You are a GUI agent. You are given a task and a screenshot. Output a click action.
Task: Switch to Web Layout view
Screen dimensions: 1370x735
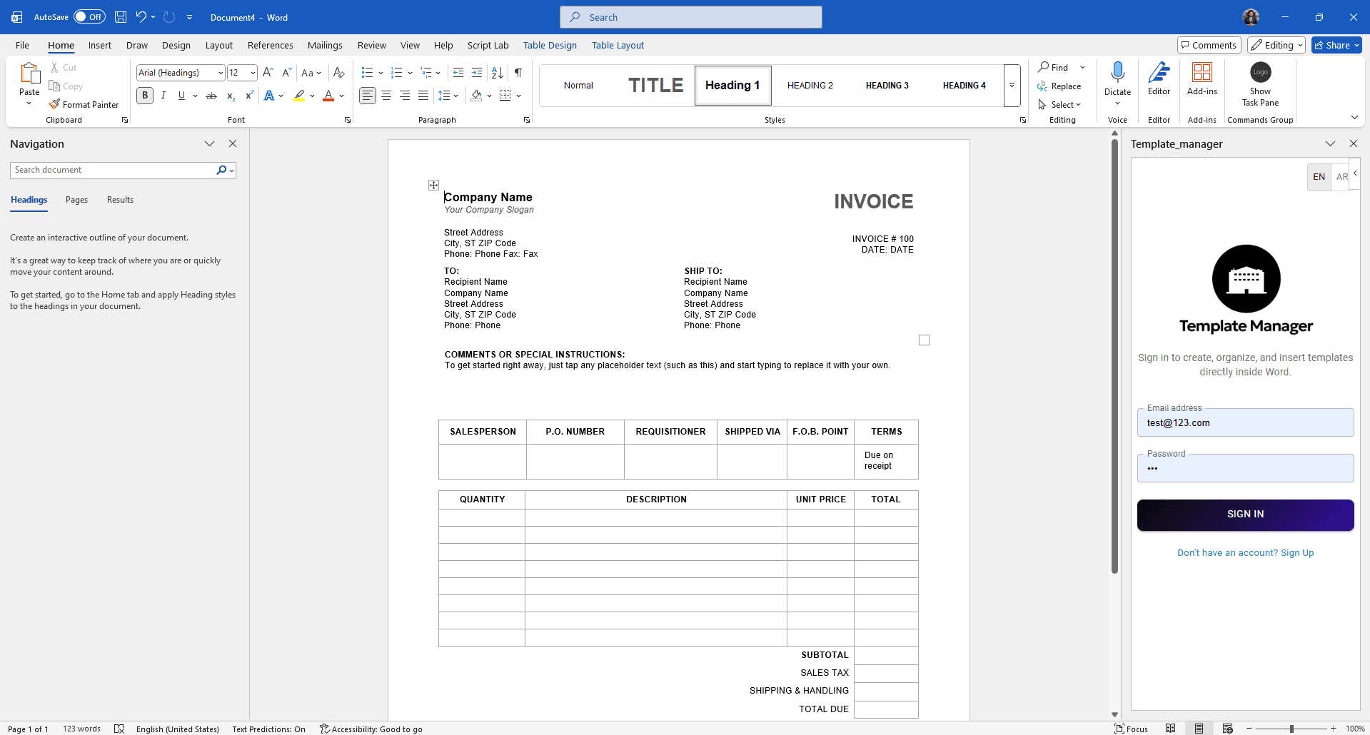[x=1228, y=729]
